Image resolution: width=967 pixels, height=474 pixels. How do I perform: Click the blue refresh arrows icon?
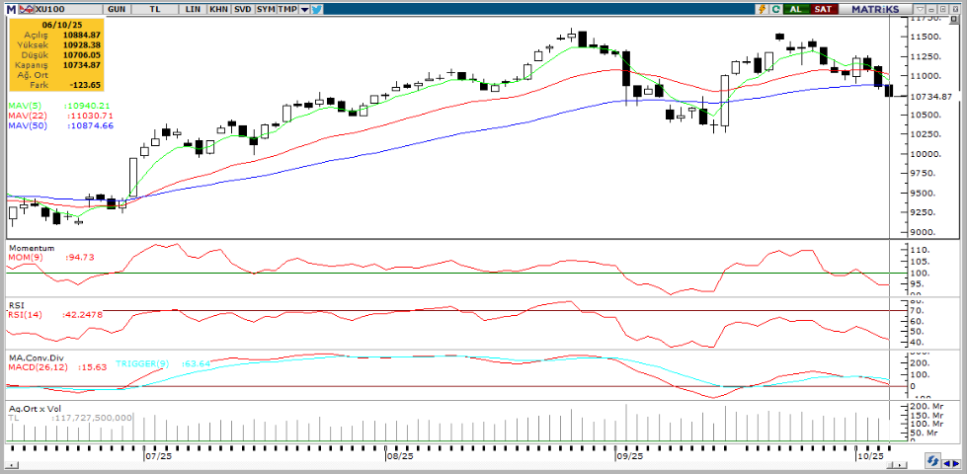[x=930, y=461]
